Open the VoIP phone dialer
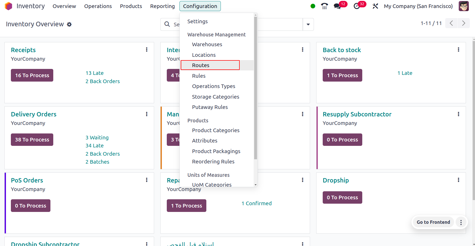475x246 pixels. [324, 6]
